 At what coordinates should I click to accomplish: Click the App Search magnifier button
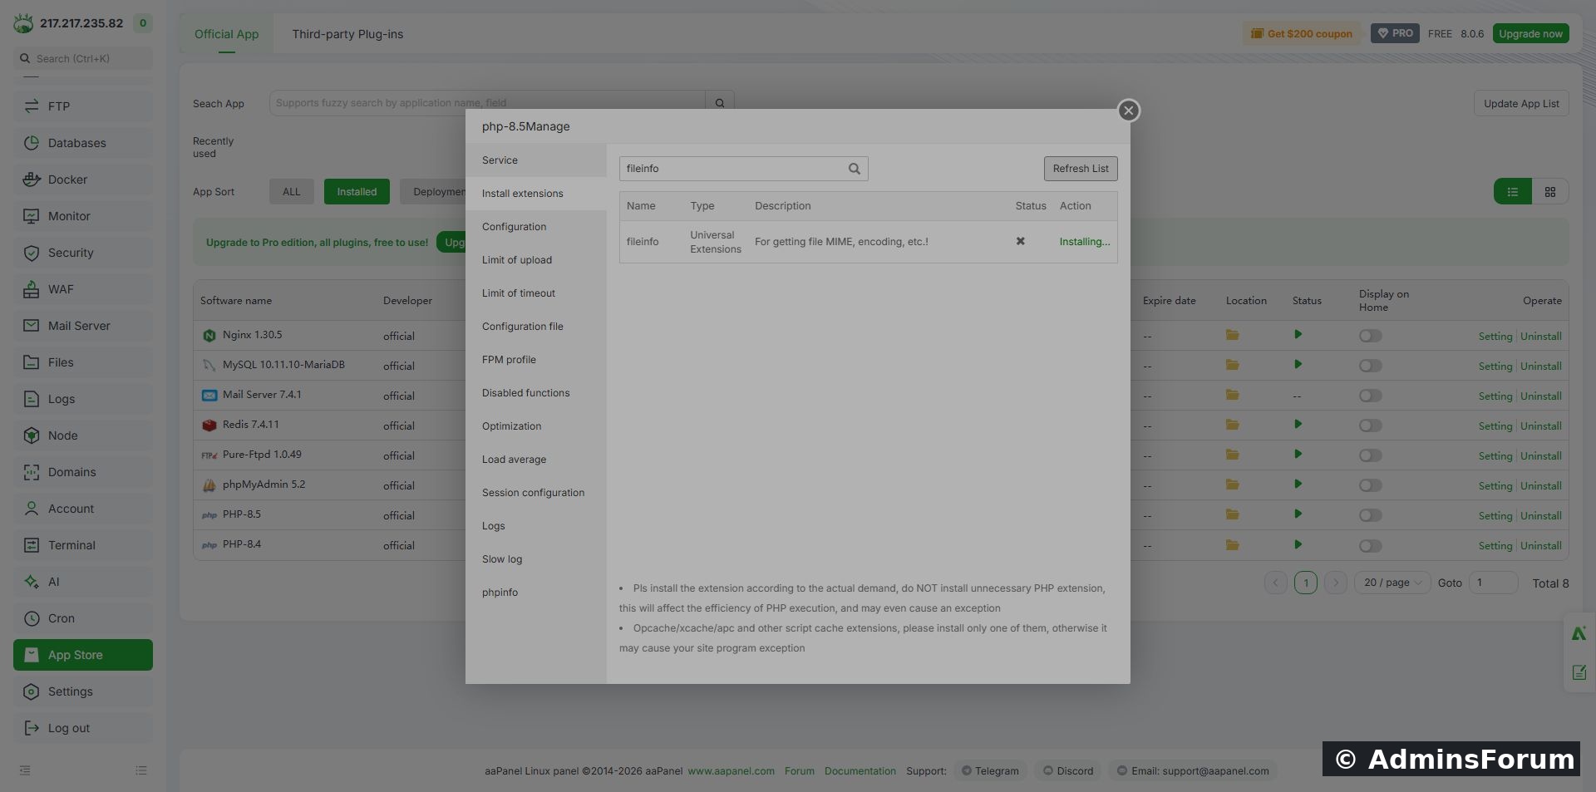point(720,103)
